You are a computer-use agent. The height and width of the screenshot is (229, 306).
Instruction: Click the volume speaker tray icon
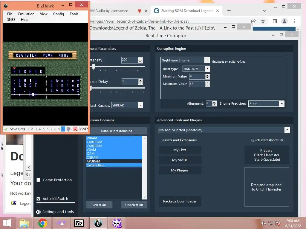(x=263, y=223)
